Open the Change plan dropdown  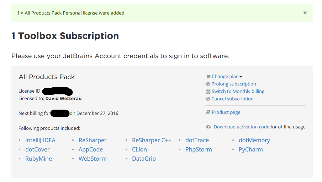click(x=227, y=77)
